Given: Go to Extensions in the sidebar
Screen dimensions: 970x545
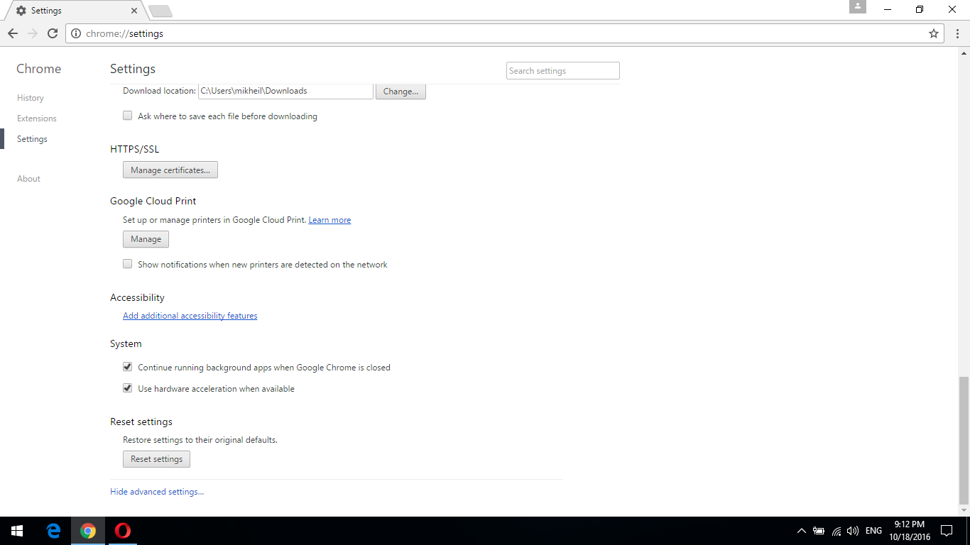Looking at the screenshot, I should tap(37, 119).
